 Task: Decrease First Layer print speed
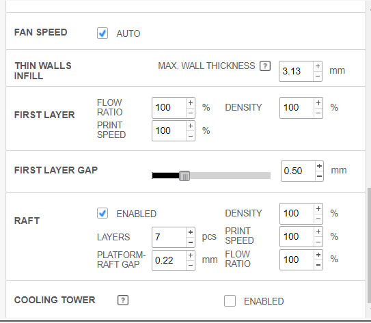[x=191, y=136]
